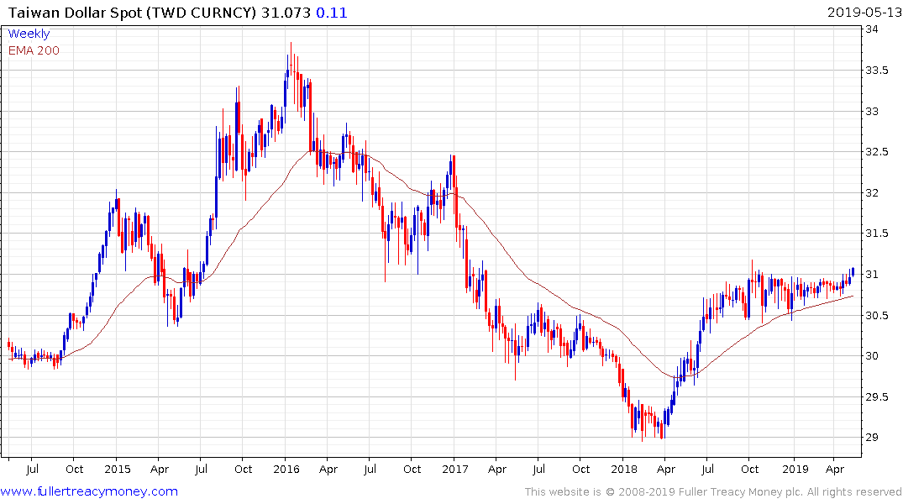
Task: Click the latest candle in May 2019
Action: coord(853,272)
